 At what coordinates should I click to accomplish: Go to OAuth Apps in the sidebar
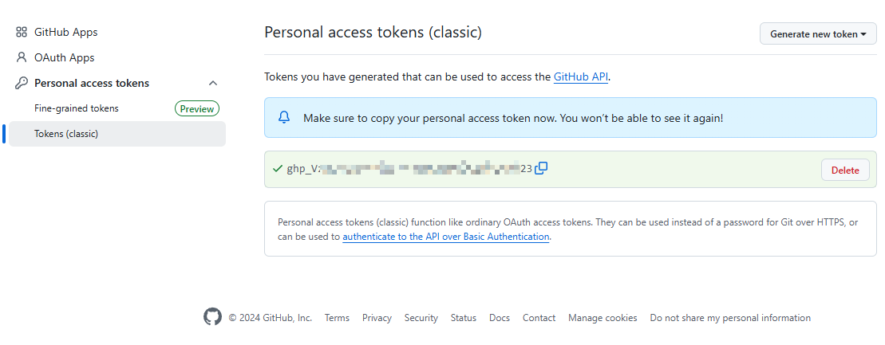coord(64,58)
